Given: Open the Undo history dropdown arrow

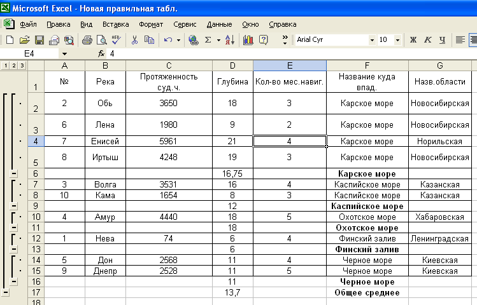Looking at the screenshot, I should [178, 40].
